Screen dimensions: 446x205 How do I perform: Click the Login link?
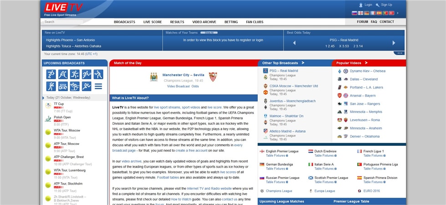tap(369, 5)
